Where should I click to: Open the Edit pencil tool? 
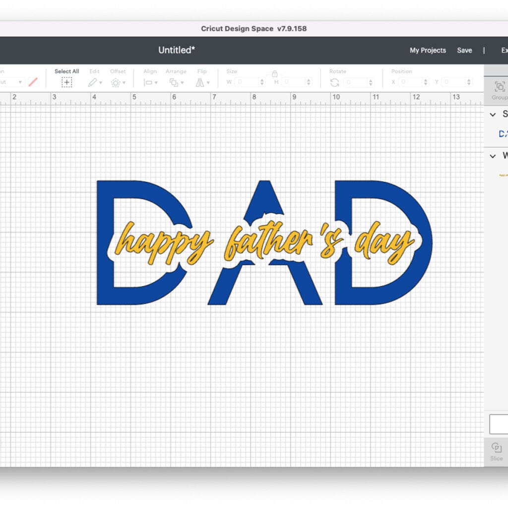pos(92,82)
